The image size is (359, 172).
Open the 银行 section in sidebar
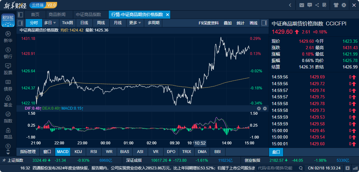pos(8,53)
